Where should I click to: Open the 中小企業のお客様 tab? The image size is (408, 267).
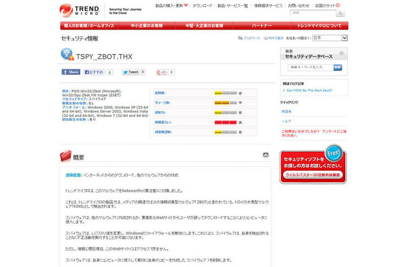(x=146, y=25)
